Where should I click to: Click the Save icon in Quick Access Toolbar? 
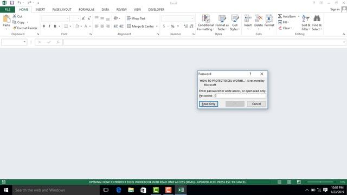[x=12, y=3]
